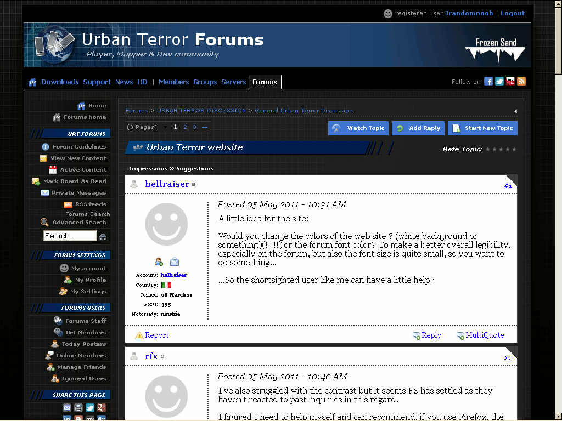Image resolution: width=562 pixels, height=421 pixels.
Task: Click the search submit binoculars icon
Action: point(103,236)
